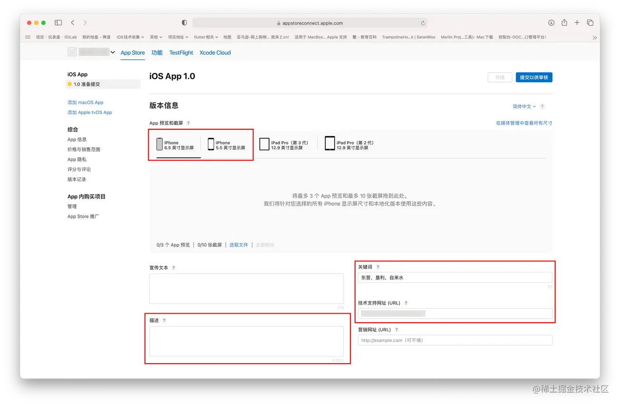Switch to the App Store tab
This screenshot has height=405, width=620.
pyautogui.click(x=133, y=53)
